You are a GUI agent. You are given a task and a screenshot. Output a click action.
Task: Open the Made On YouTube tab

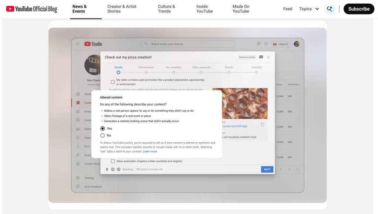coord(241,9)
